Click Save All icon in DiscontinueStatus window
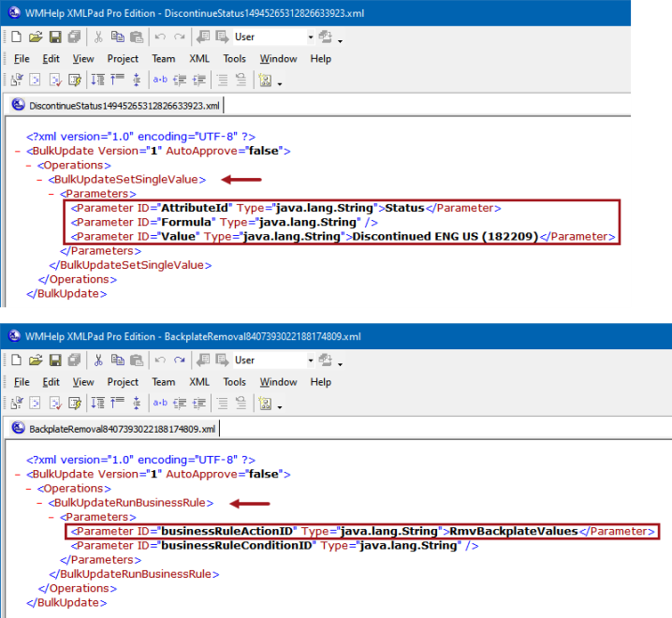 pyautogui.click(x=74, y=37)
